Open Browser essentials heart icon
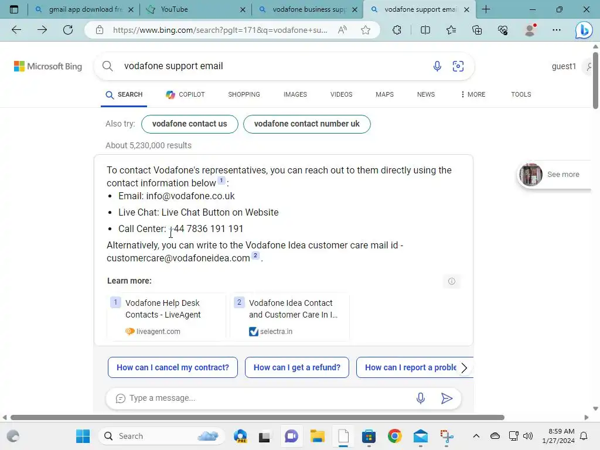Screen dimensions: 600x450 (x=503, y=30)
